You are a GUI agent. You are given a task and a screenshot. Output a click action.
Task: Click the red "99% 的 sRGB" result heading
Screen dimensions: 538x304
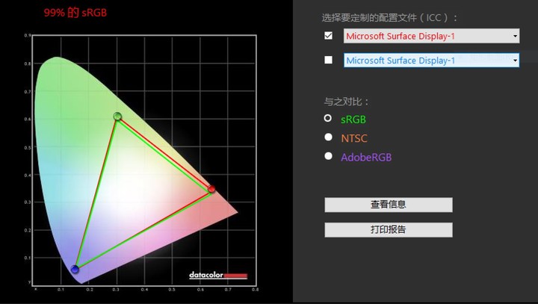[x=75, y=13]
